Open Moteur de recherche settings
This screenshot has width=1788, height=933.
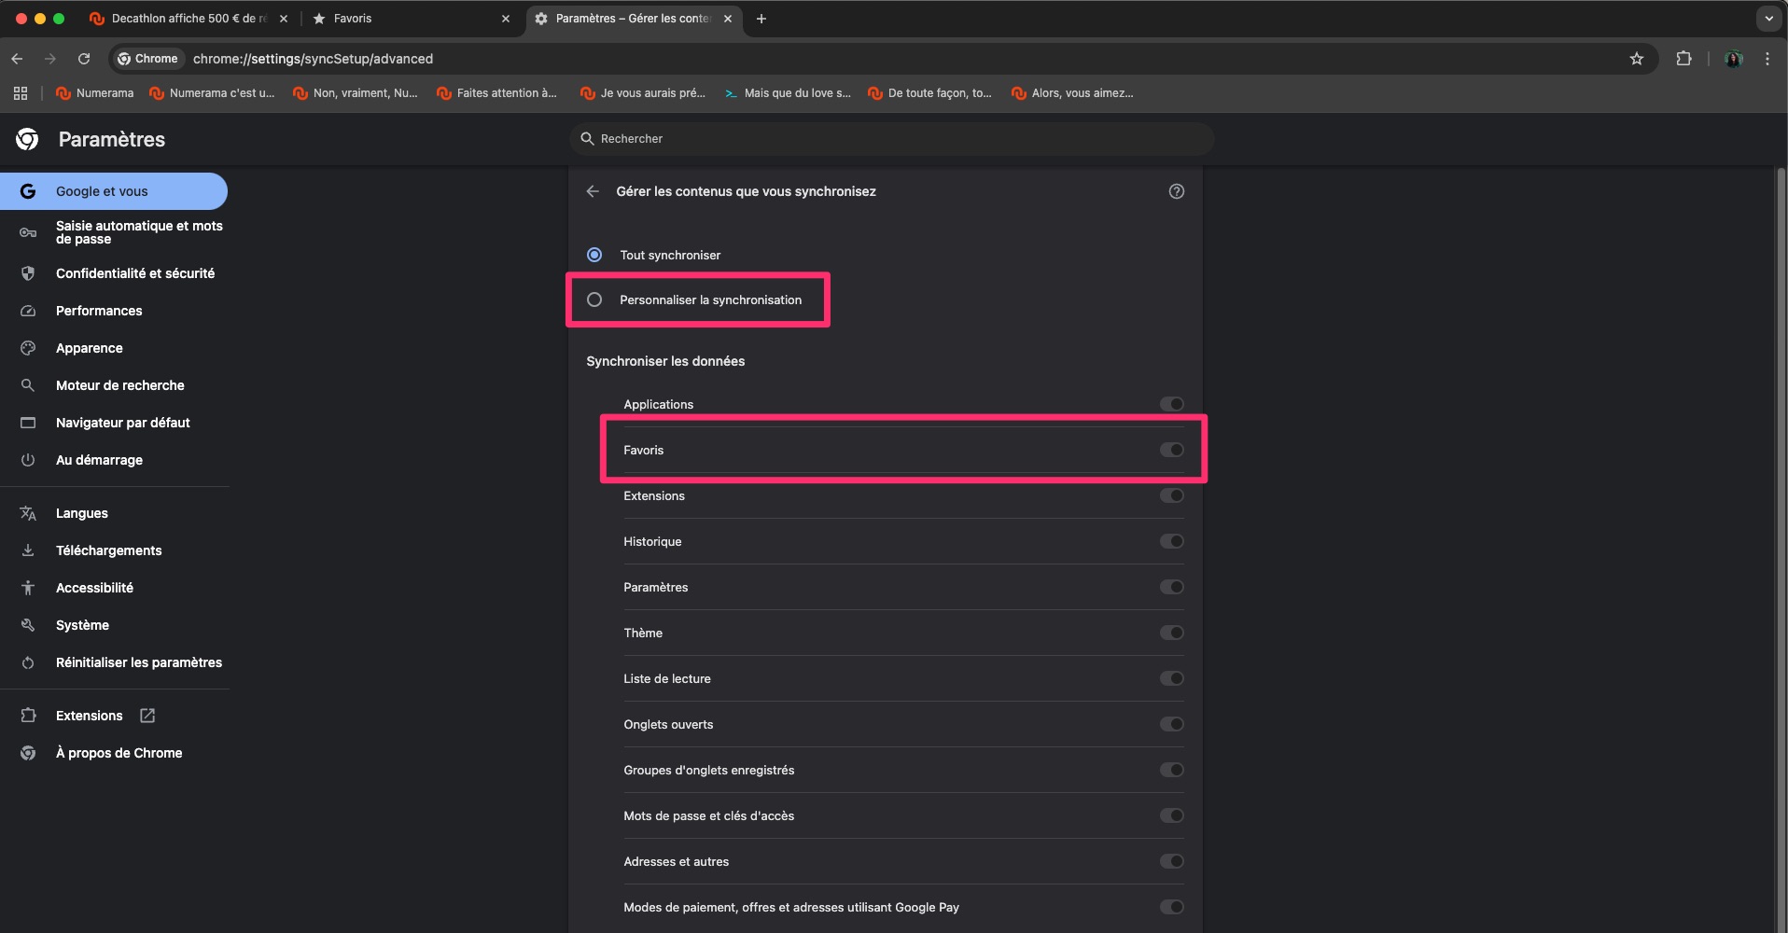(x=114, y=385)
